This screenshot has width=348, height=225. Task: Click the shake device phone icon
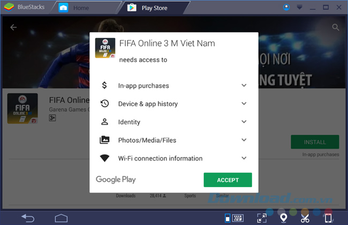(328, 218)
